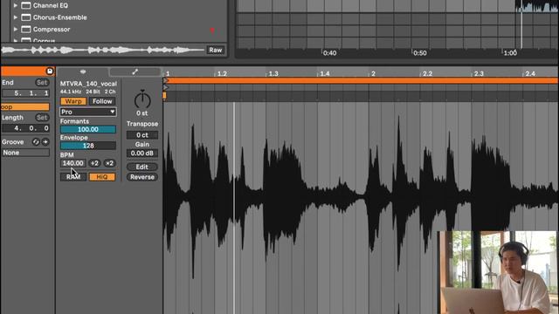Click the 2.4 ruler marker
The height and width of the screenshot is (314, 559).
point(530,73)
